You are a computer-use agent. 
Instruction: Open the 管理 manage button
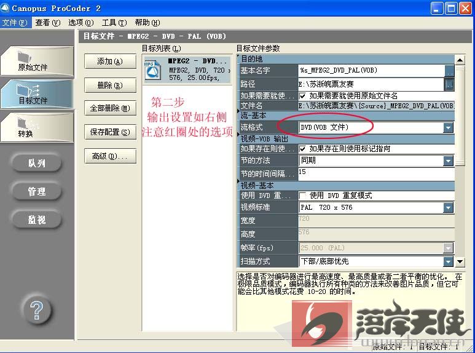(x=37, y=191)
